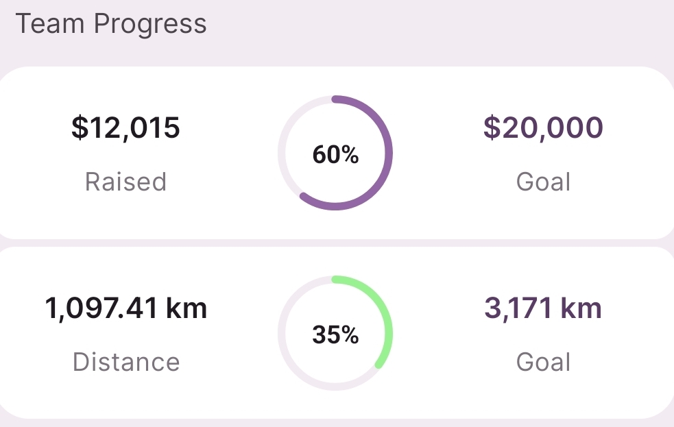Click the Goal label under $20,000

pos(543,182)
